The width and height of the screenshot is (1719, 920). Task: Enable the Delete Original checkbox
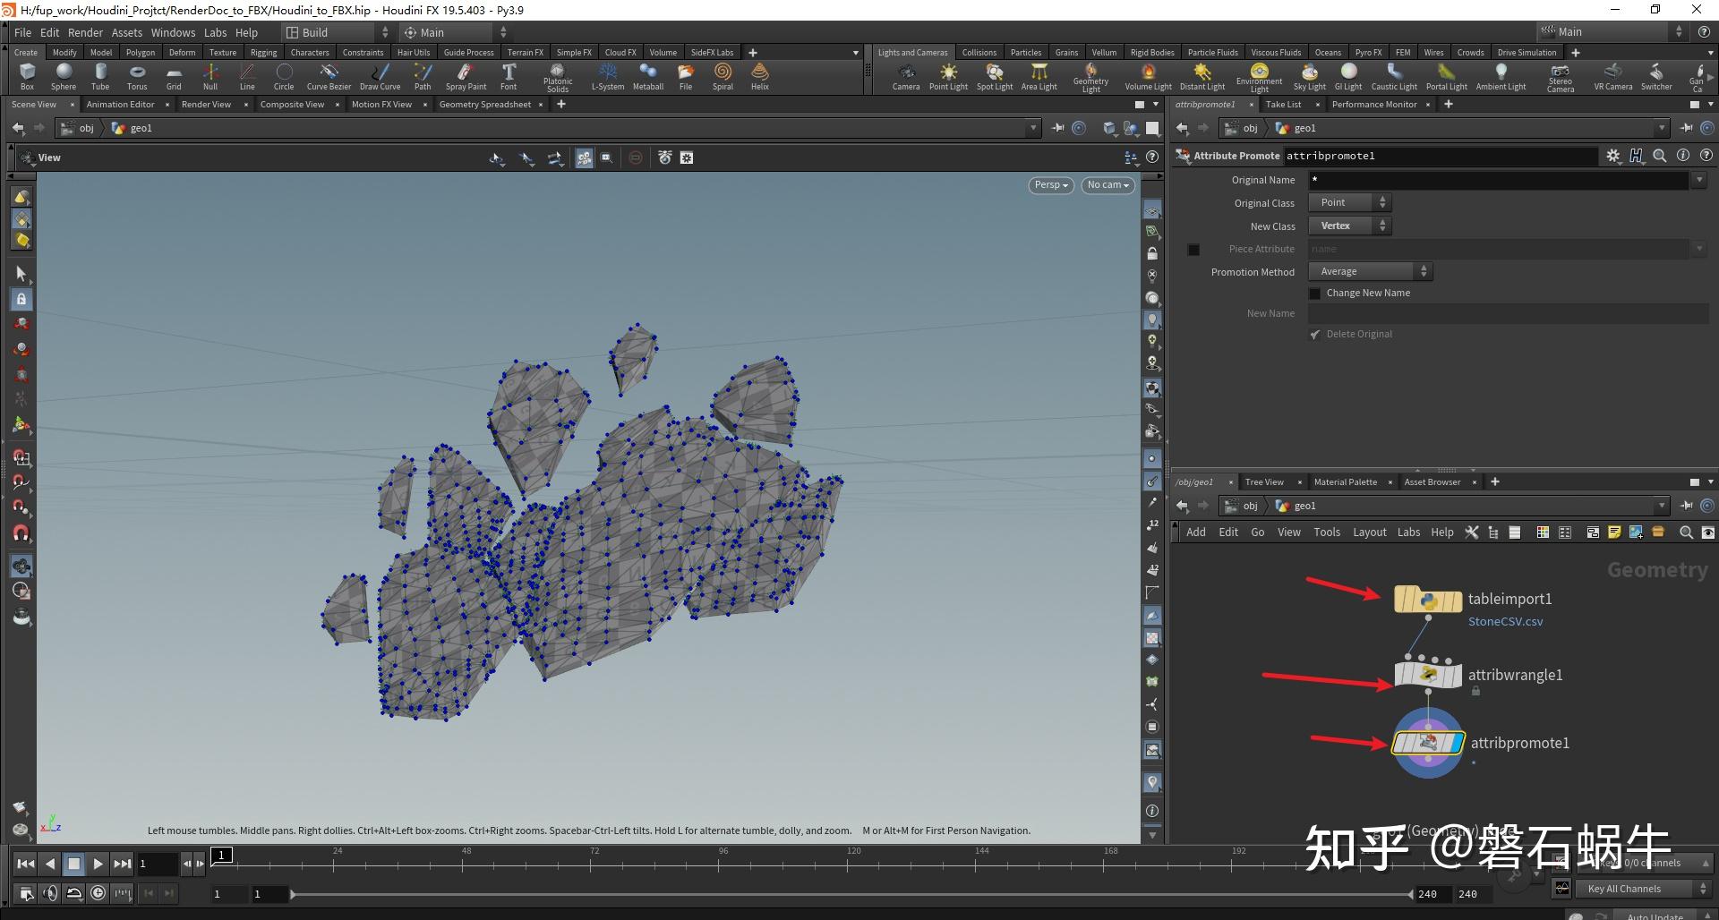tap(1314, 334)
